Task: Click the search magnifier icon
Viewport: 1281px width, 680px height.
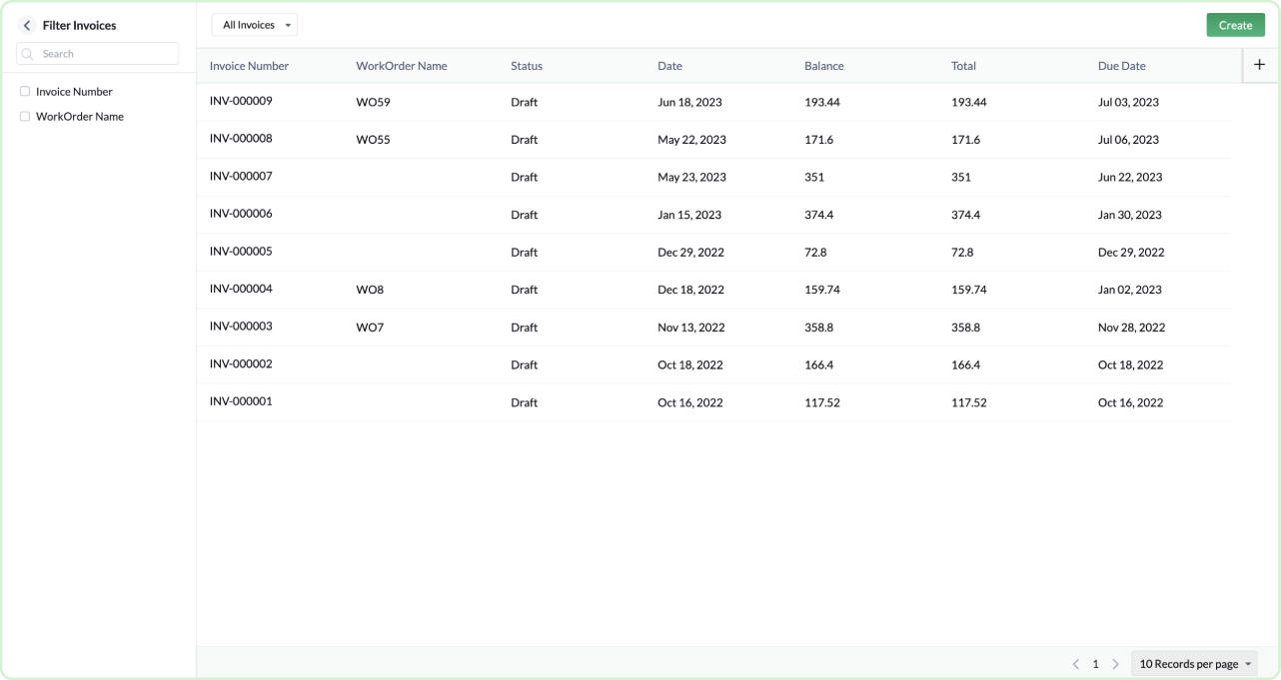Action: [x=28, y=54]
